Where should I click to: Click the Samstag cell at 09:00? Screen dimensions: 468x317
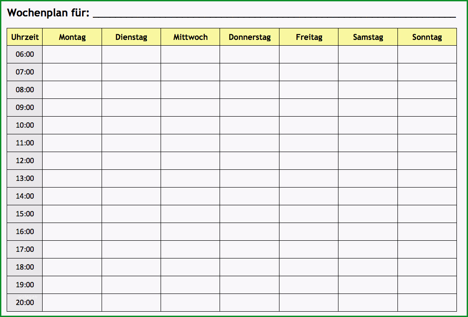point(368,107)
